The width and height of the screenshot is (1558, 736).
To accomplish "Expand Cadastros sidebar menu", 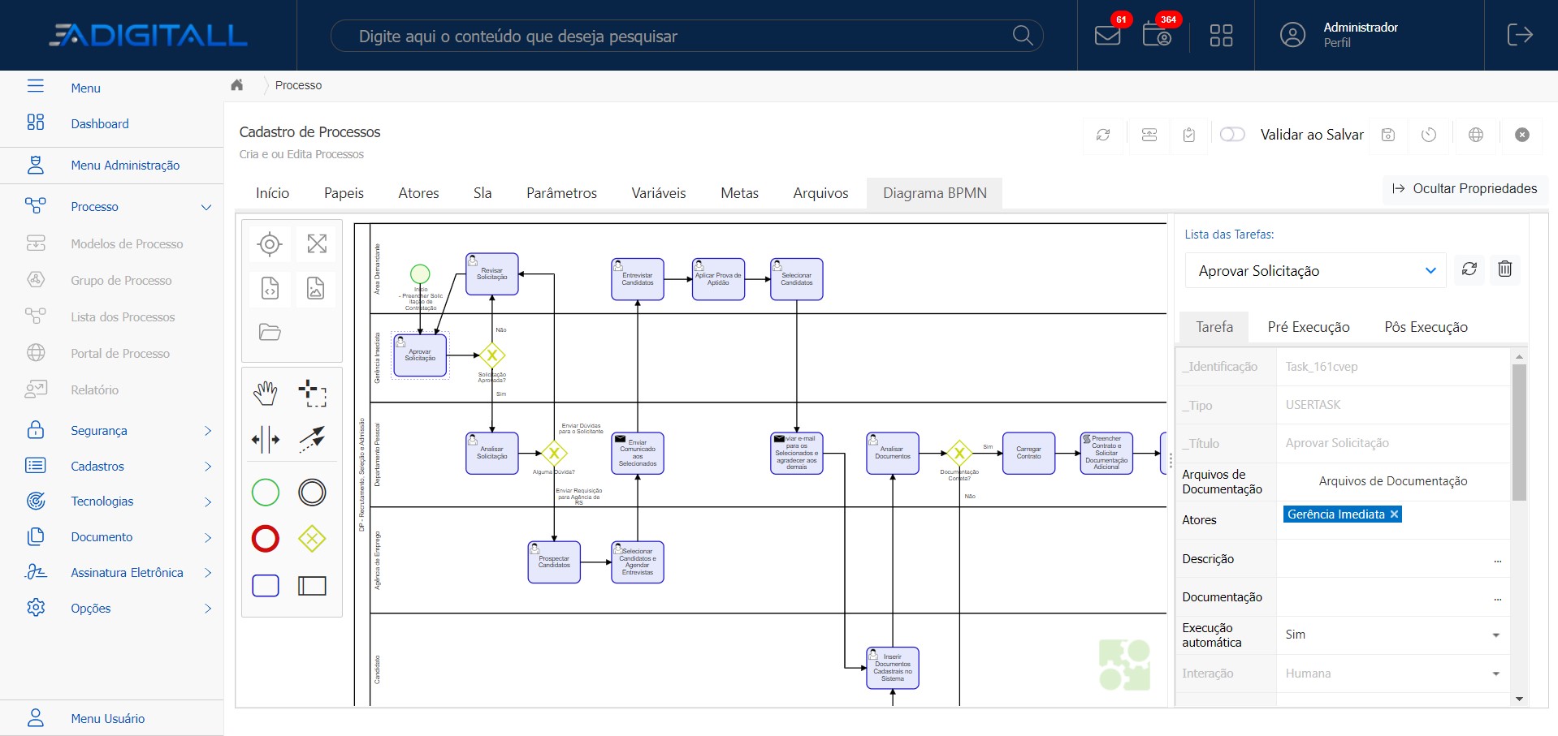I will click(x=207, y=467).
